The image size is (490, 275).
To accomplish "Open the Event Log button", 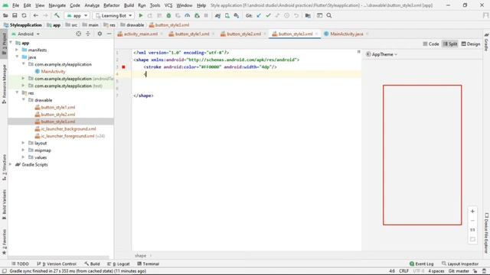I will tap(421, 264).
